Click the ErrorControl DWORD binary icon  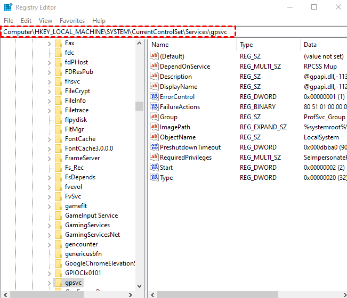(155, 96)
